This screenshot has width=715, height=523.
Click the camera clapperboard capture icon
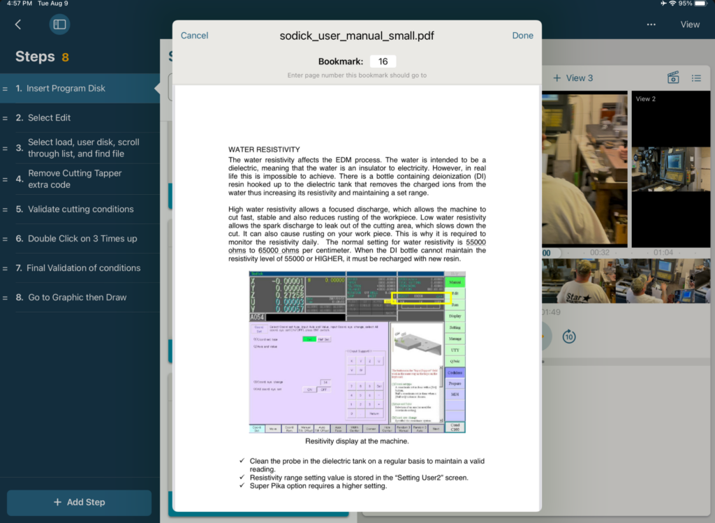(673, 78)
